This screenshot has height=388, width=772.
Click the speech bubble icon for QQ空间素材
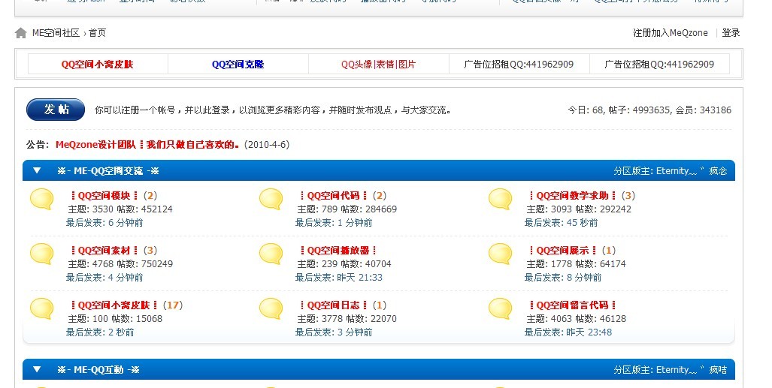tap(42, 254)
